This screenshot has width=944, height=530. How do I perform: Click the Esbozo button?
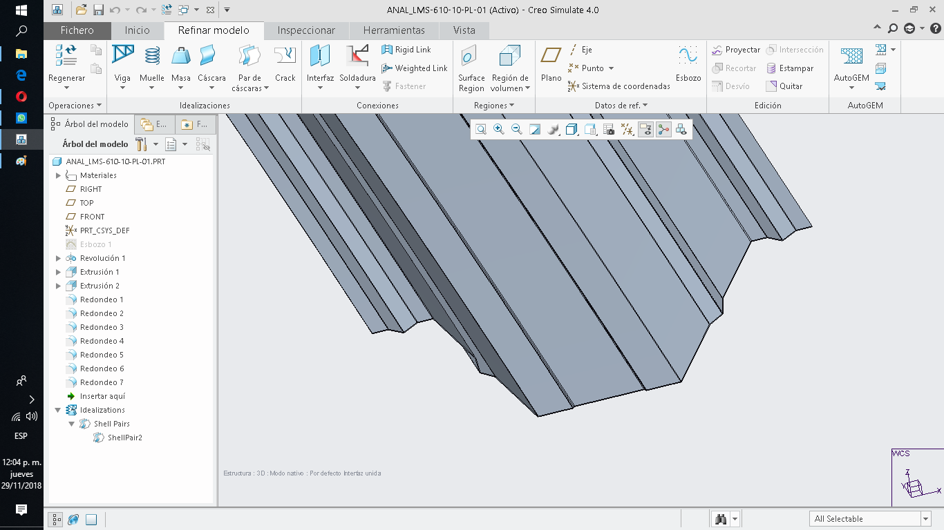click(x=688, y=66)
